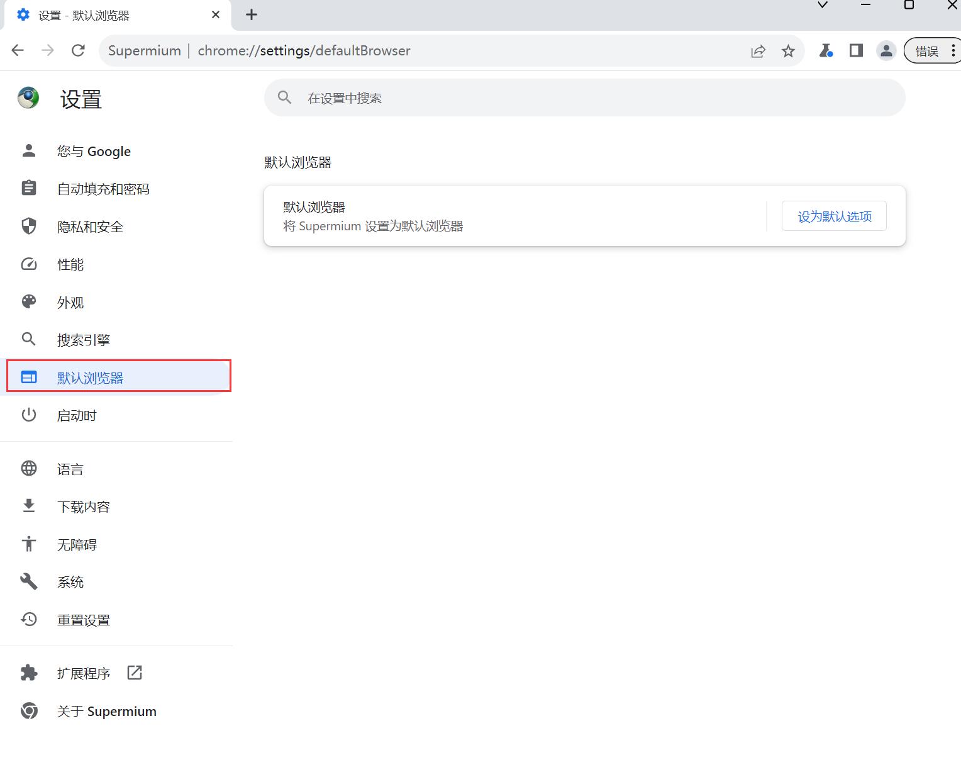Screen dimensions: 961x772
Task: Open the three-dot browser menu
Action: click(x=953, y=50)
